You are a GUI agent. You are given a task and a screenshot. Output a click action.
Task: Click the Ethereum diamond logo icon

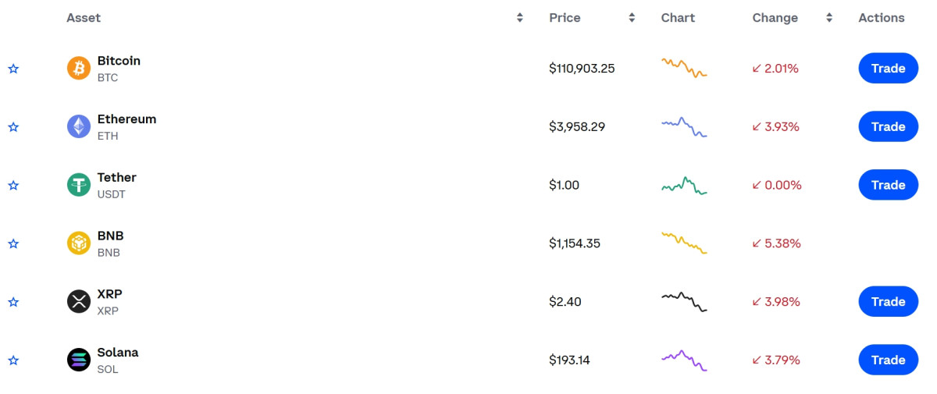79,126
